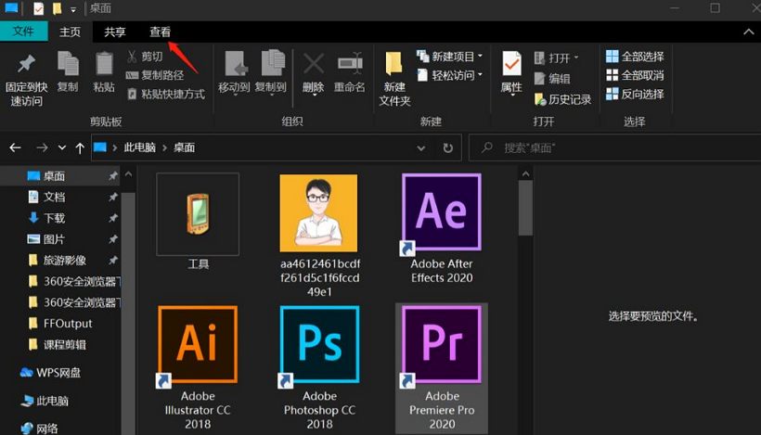This screenshot has height=435, width=761.
Task: Click the Delete red X icon
Action: (314, 65)
